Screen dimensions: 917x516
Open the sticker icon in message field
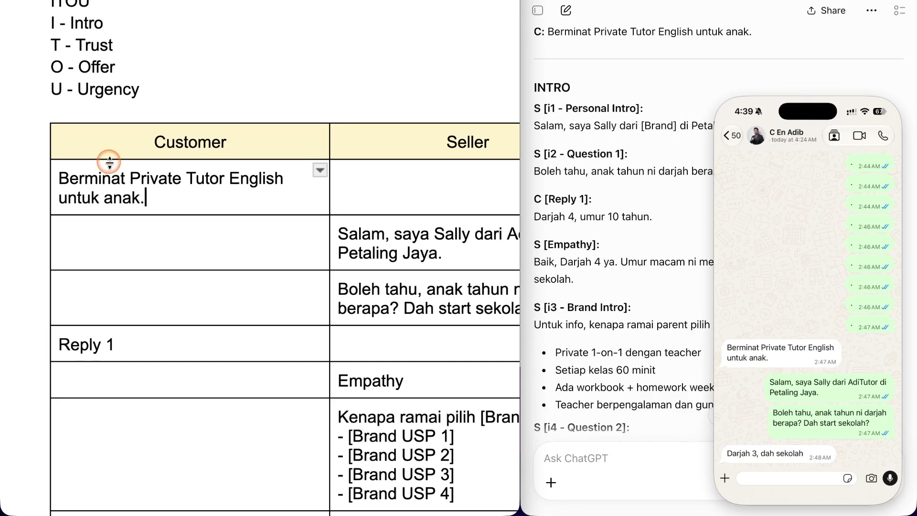click(848, 478)
